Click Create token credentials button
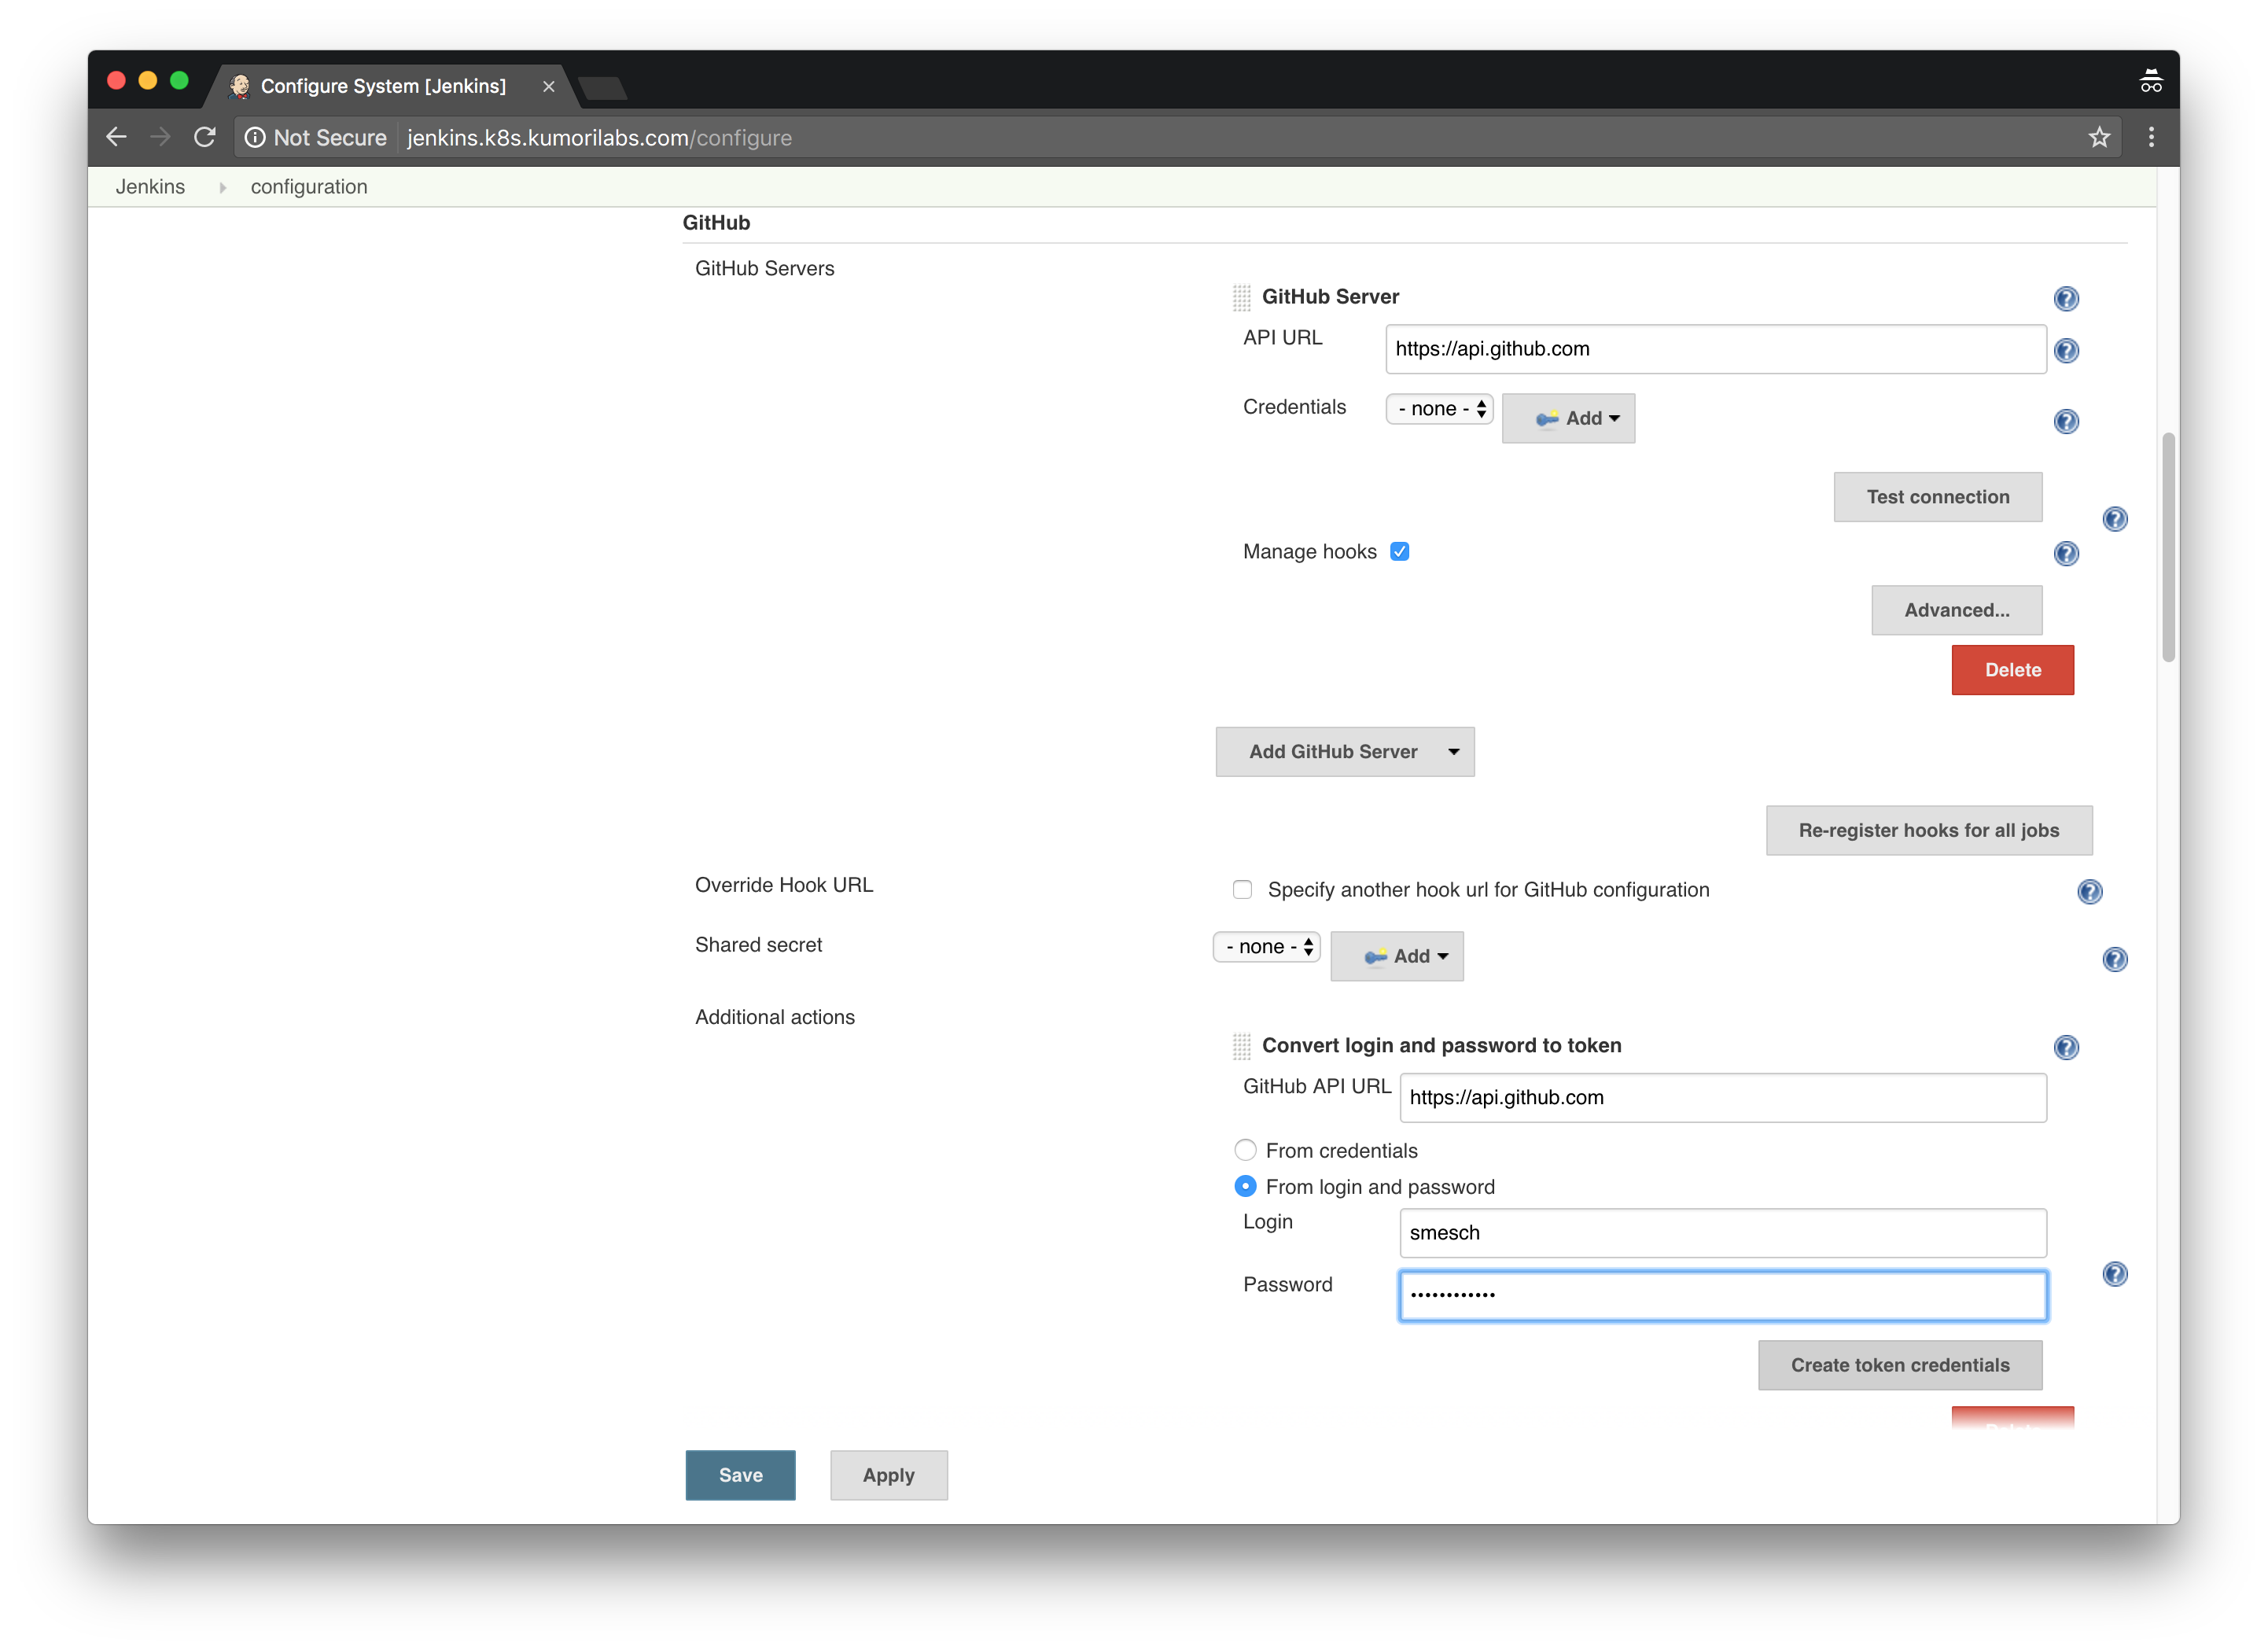 click(x=1900, y=1363)
